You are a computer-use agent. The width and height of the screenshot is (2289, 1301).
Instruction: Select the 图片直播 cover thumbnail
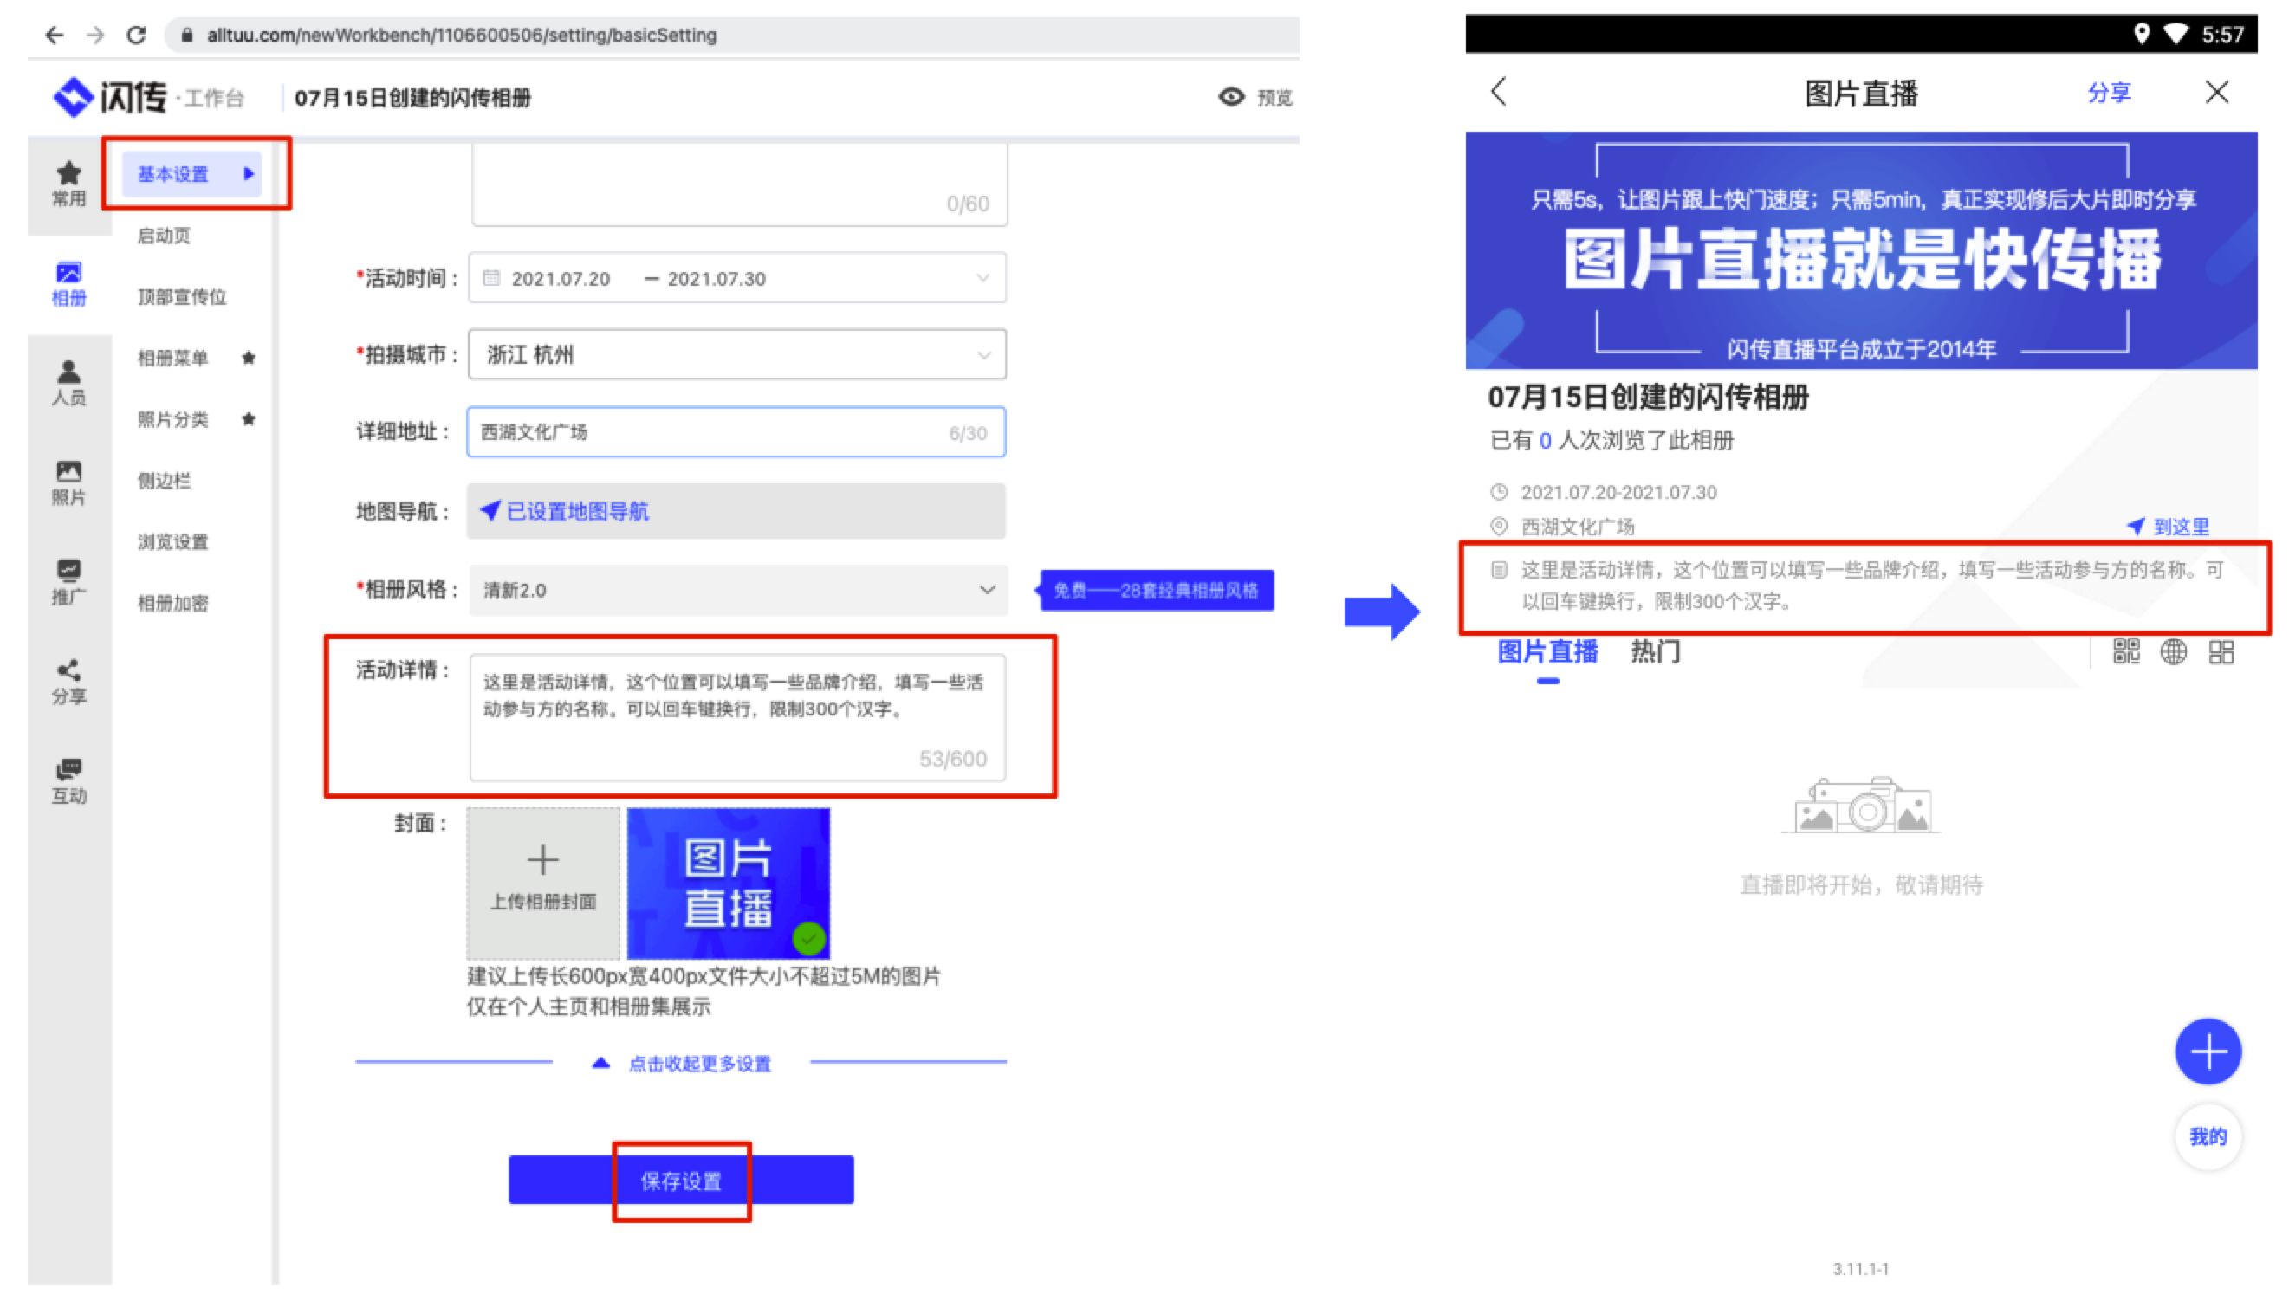[x=729, y=883]
